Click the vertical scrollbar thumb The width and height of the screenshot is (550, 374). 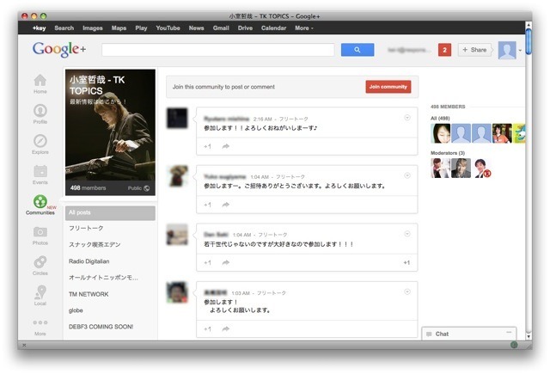529,41
